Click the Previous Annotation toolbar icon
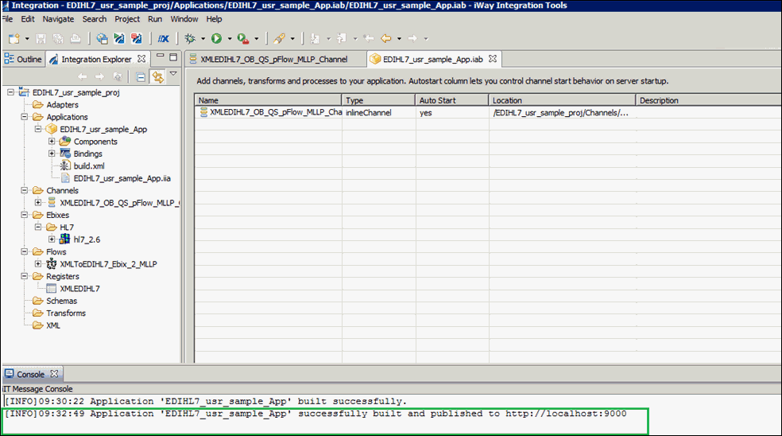This screenshot has height=436, width=782. tap(342, 38)
